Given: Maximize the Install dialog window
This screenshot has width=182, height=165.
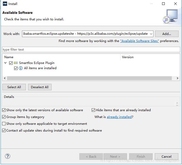Looking at the screenshot, I should click(x=163, y=4).
